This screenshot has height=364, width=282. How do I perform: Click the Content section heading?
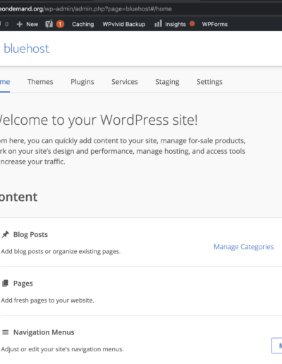pyautogui.click(x=18, y=197)
